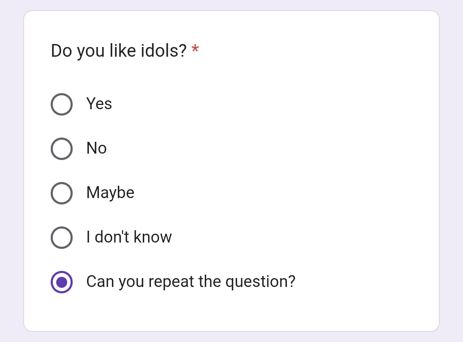Click the Yes option label text
Screen dimensions: 463x342
99,104
